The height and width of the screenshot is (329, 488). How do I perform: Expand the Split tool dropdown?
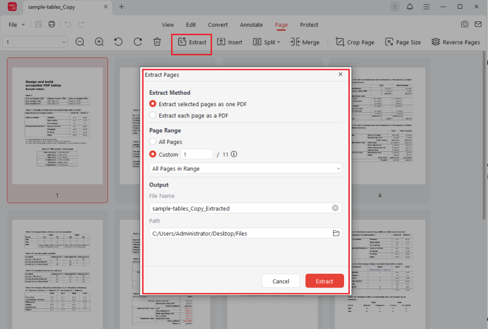click(267, 42)
